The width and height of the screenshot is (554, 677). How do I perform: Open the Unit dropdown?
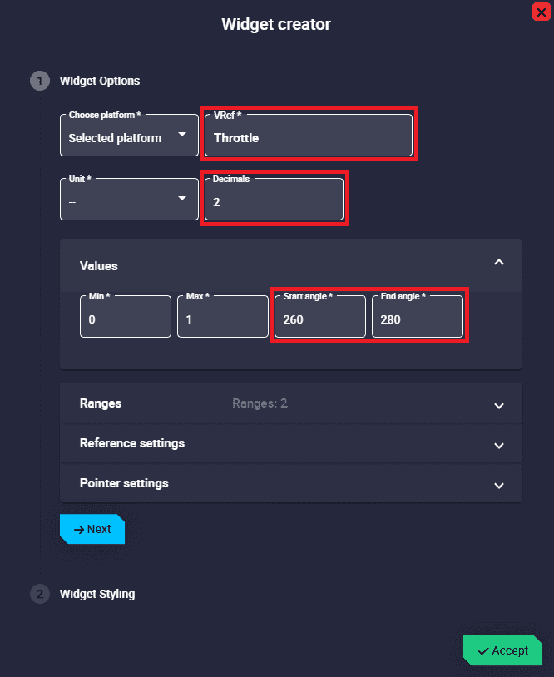pos(129,199)
